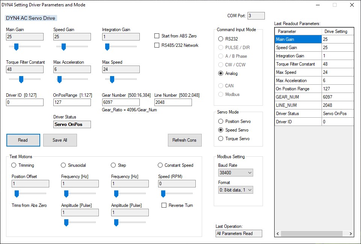Click the Gear Number input field
The width and height of the screenshot is (361, 244).
click(121, 102)
